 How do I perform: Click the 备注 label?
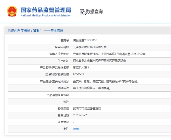(66, 102)
